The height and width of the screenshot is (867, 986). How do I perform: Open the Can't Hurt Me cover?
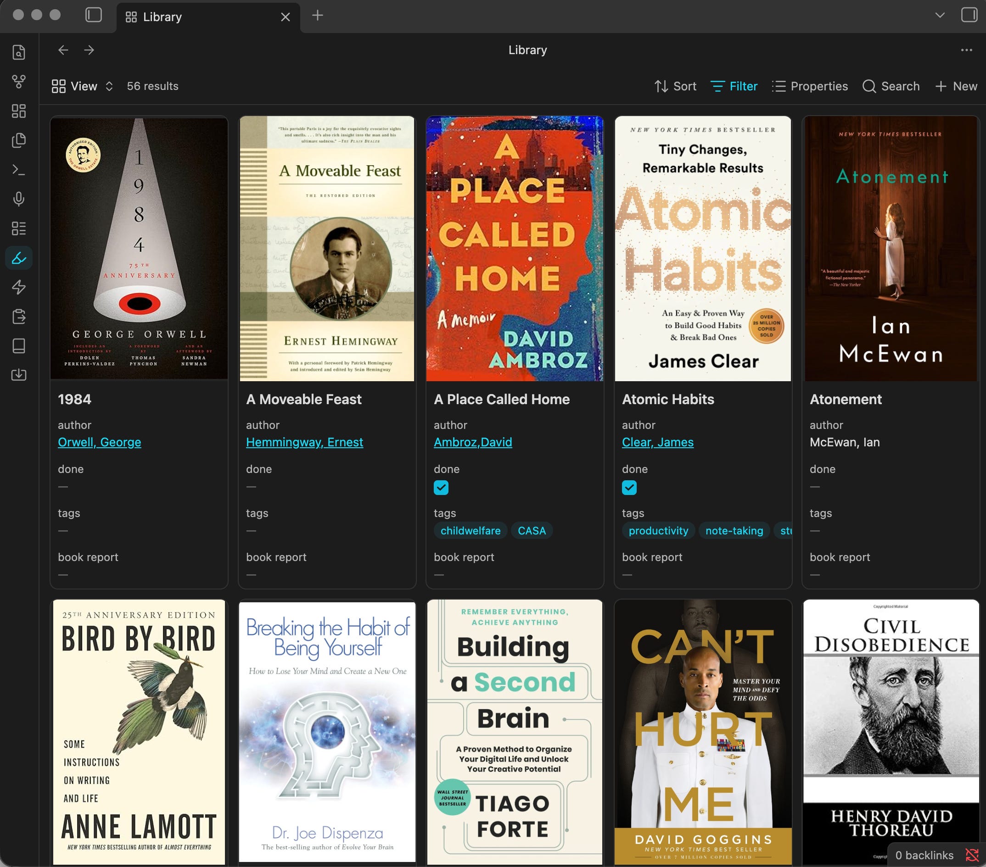[x=703, y=732]
